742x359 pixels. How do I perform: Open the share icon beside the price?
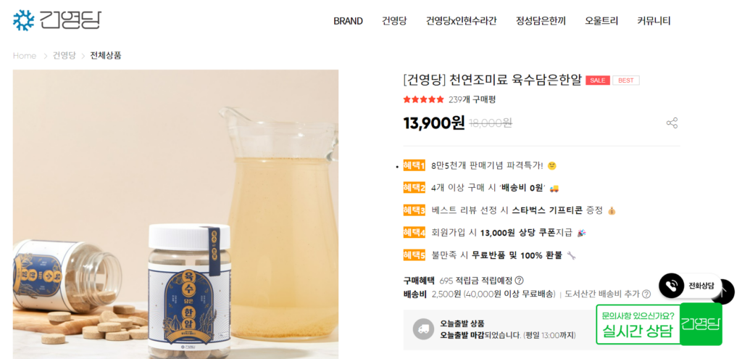point(672,123)
